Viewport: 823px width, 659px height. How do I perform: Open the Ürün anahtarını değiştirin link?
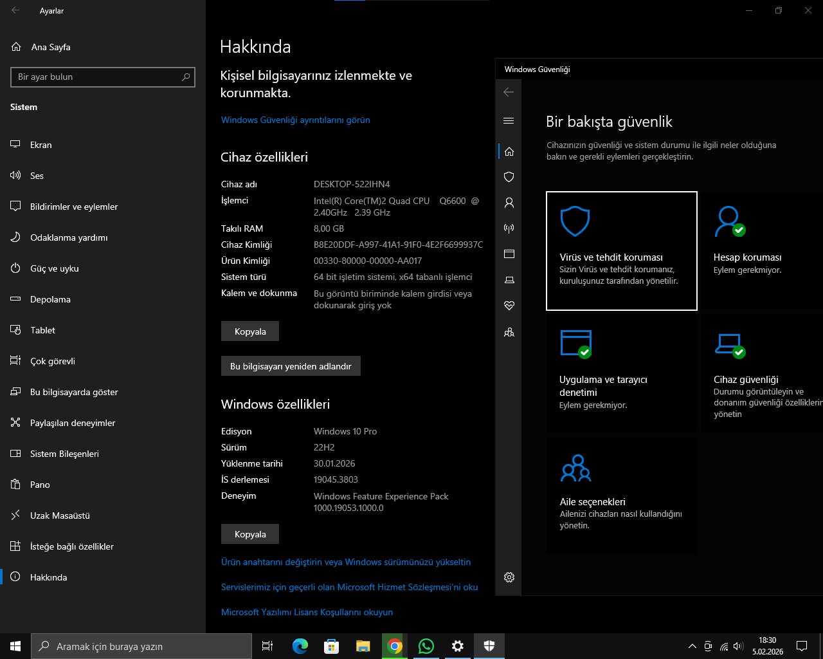pos(346,562)
